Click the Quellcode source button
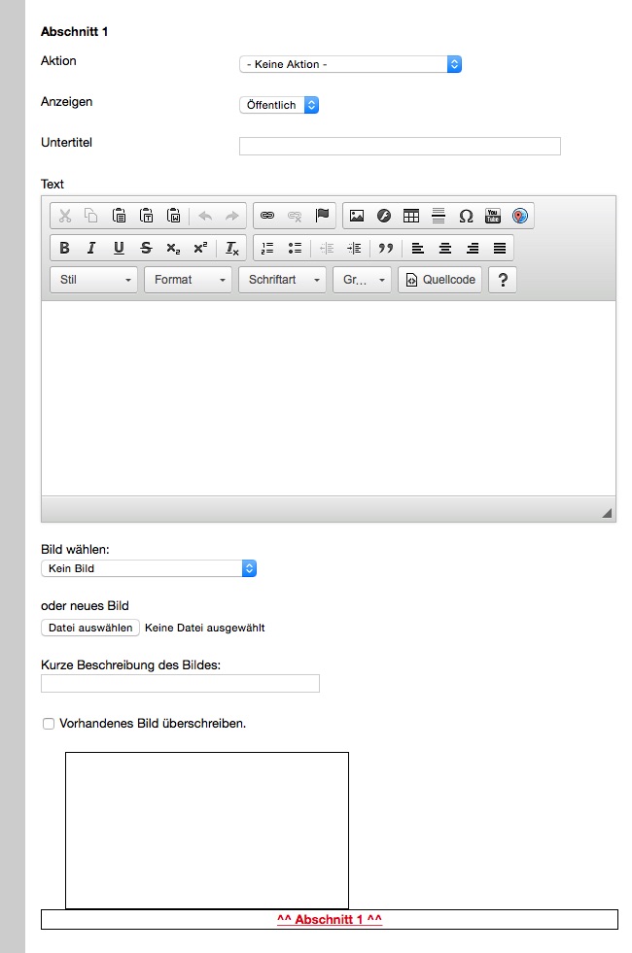The width and height of the screenshot is (632, 953). pos(440,280)
